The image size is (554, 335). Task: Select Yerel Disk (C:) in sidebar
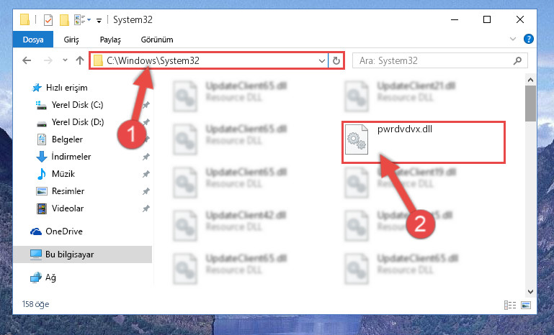77,105
